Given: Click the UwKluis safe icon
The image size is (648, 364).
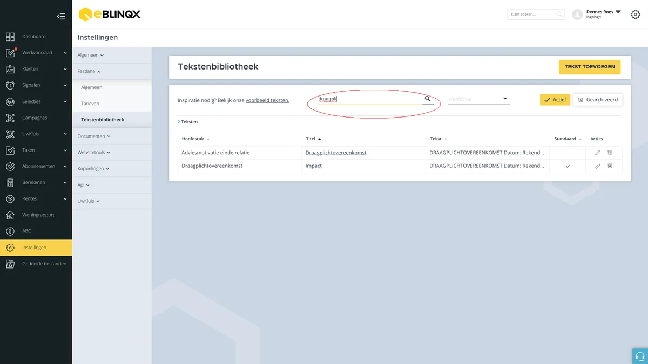Looking at the screenshot, I should [10, 134].
